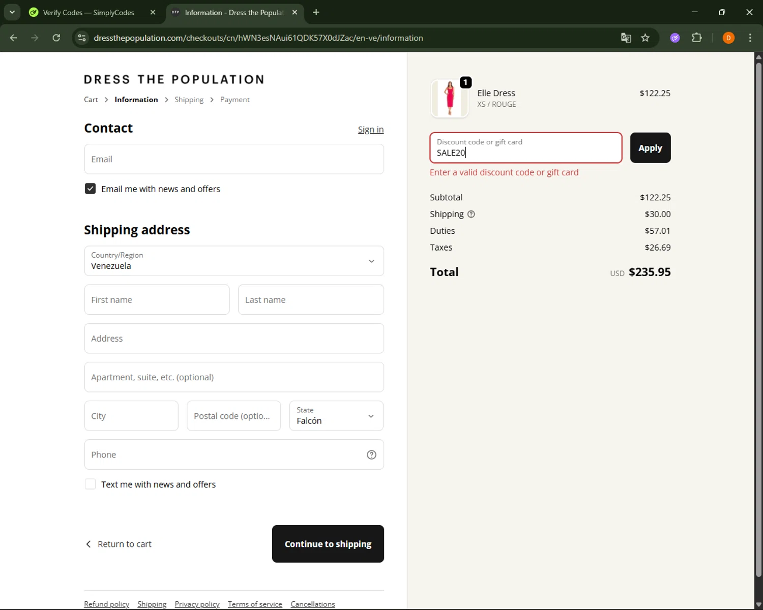Click the browser address bar URL
This screenshot has width=763, height=610.
pyautogui.click(x=258, y=38)
